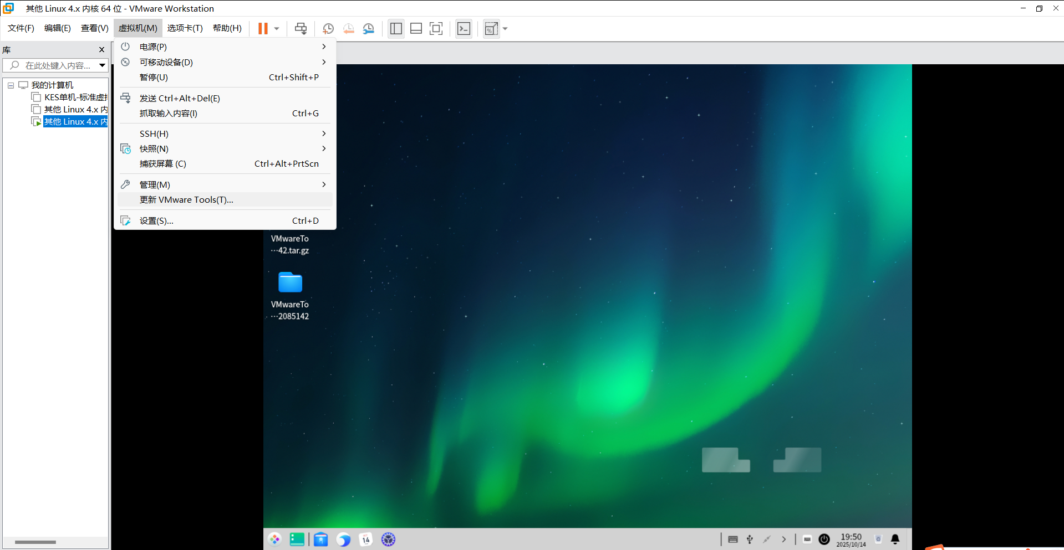This screenshot has height=550, width=1064.
Task: Click the left window-layout widget on desktop
Action: pyautogui.click(x=726, y=460)
